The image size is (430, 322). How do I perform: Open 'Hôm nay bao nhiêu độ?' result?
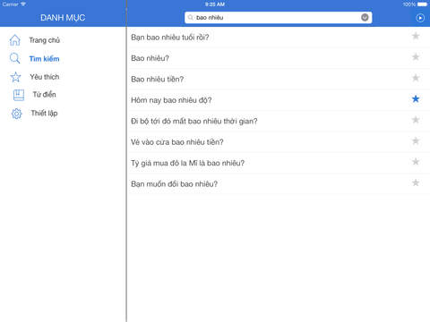(171, 100)
